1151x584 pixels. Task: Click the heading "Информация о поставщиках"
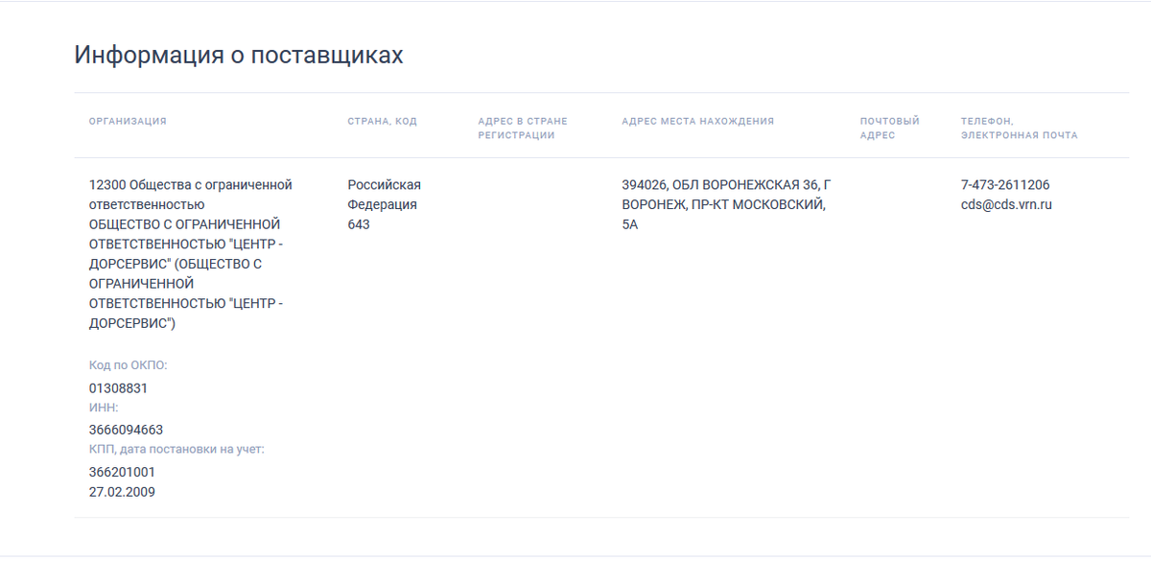pos(239,56)
